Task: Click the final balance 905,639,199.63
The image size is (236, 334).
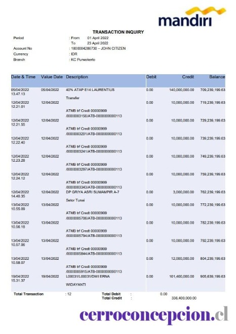Action: pos(213,277)
